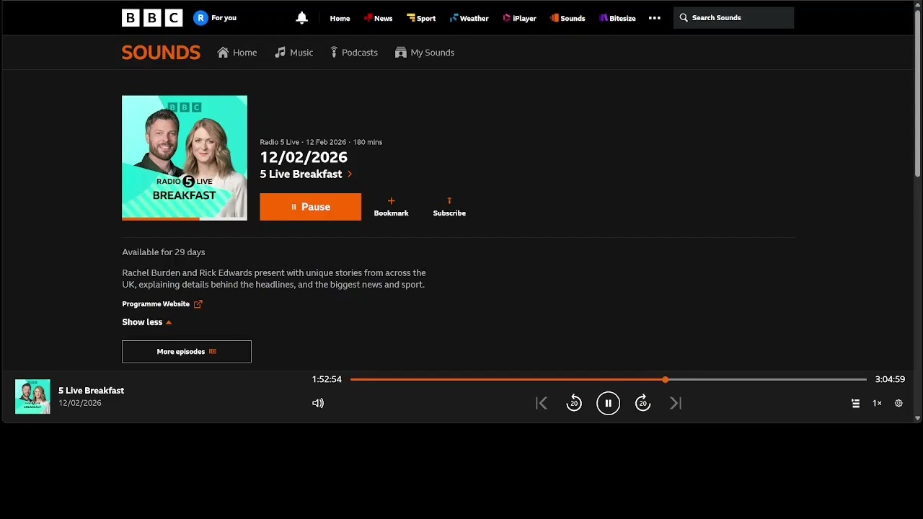Skip to the next track
This screenshot has height=519, width=923.
(676, 404)
